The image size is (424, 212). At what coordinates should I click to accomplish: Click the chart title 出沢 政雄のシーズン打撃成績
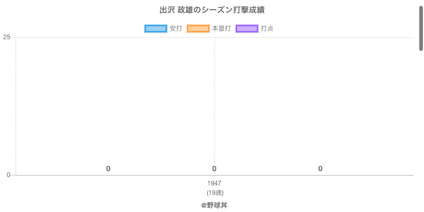[x=211, y=10]
